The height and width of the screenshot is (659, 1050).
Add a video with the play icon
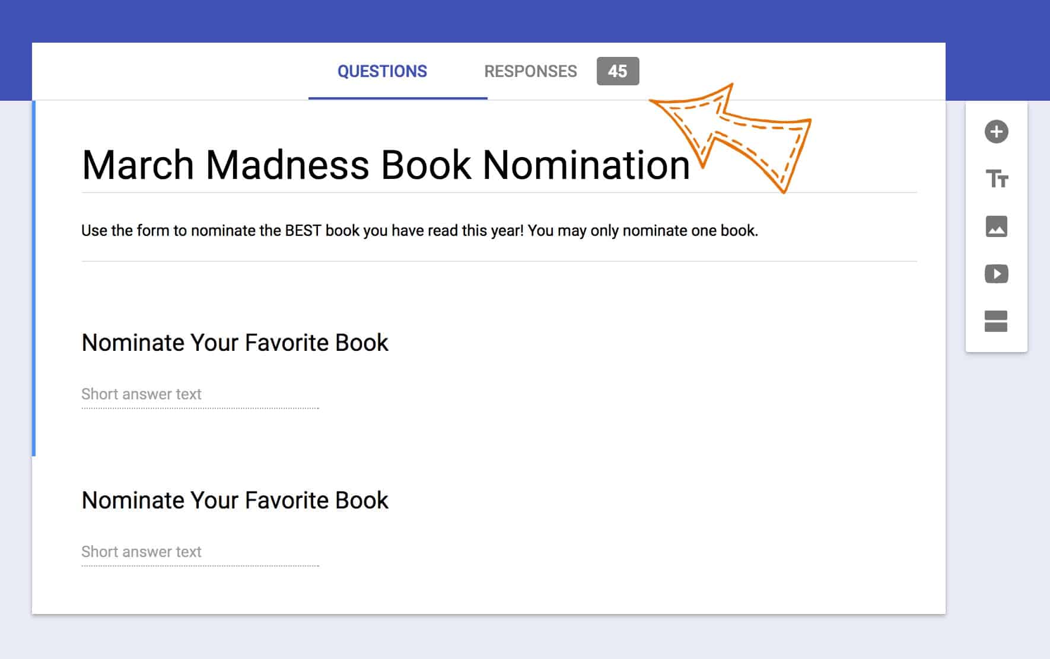tap(996, 274)
